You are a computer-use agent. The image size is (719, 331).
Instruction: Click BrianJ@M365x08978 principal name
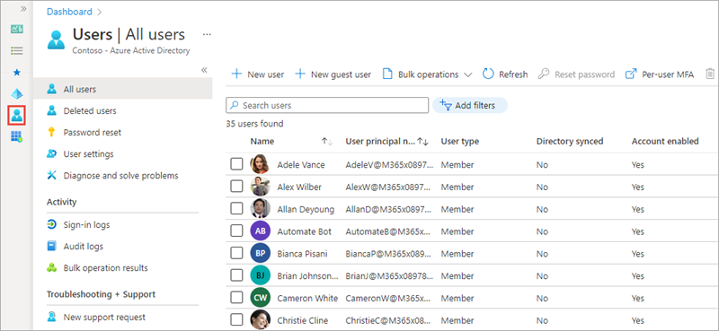[389, 276]
